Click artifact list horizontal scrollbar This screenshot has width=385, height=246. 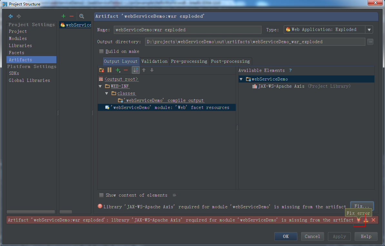(x=66, y=212)
